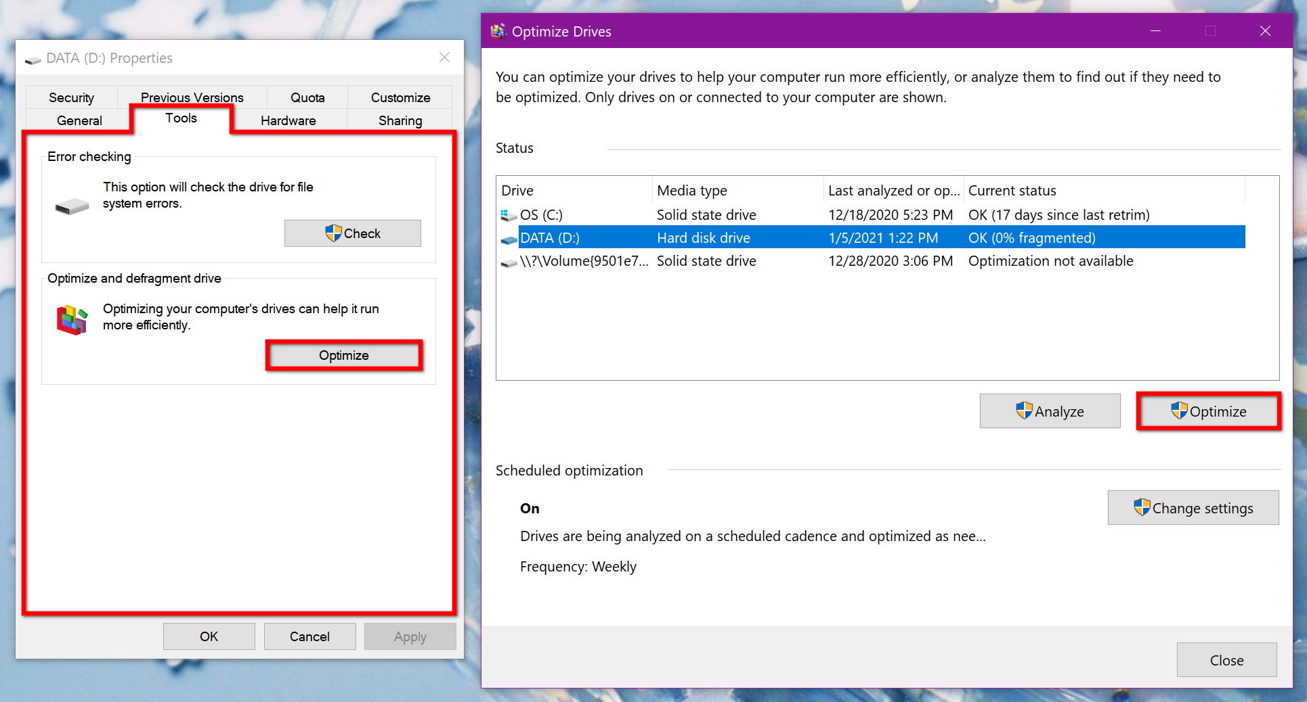Viewport: 1307px width, 702px height.
Task: Click the \\?\Volume drive icon in the list
Action: [508, 262]
